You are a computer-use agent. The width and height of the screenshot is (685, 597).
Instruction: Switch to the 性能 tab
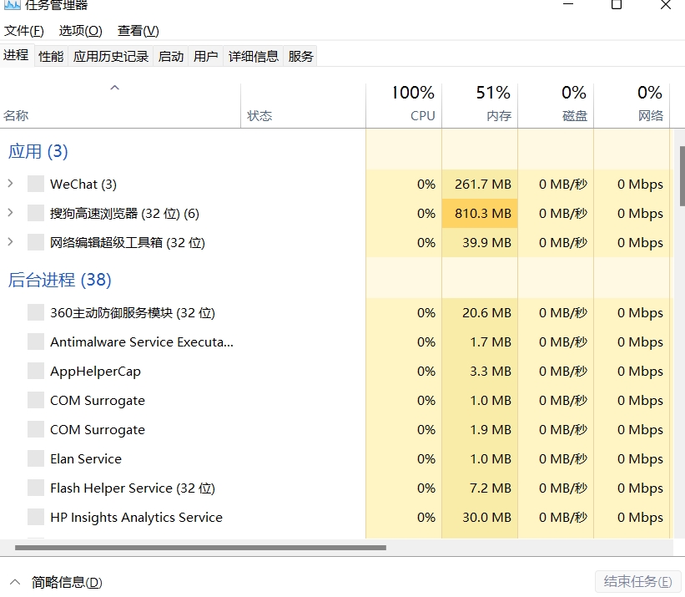(x=51, y=57)
